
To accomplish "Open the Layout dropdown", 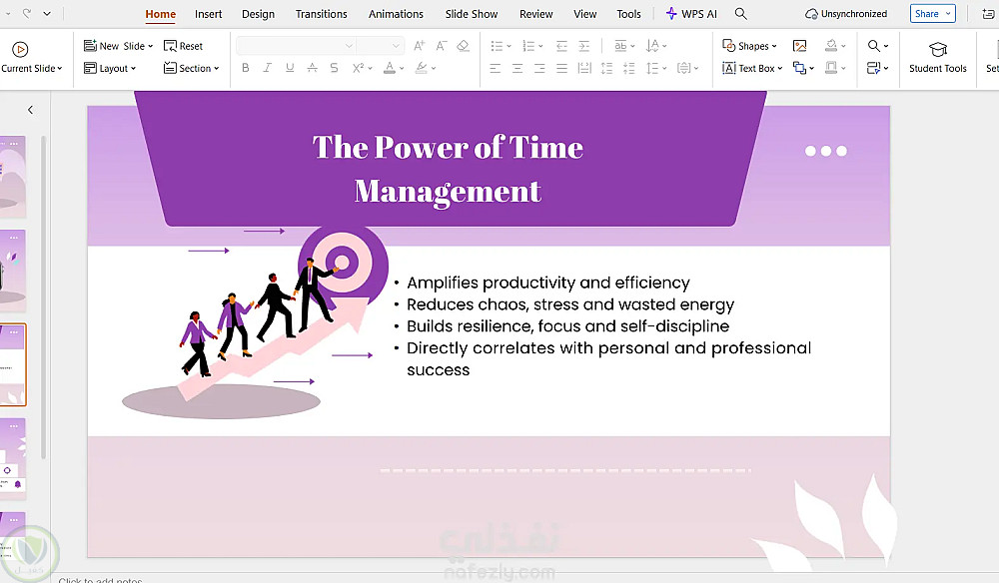I will tap(110, 68).
